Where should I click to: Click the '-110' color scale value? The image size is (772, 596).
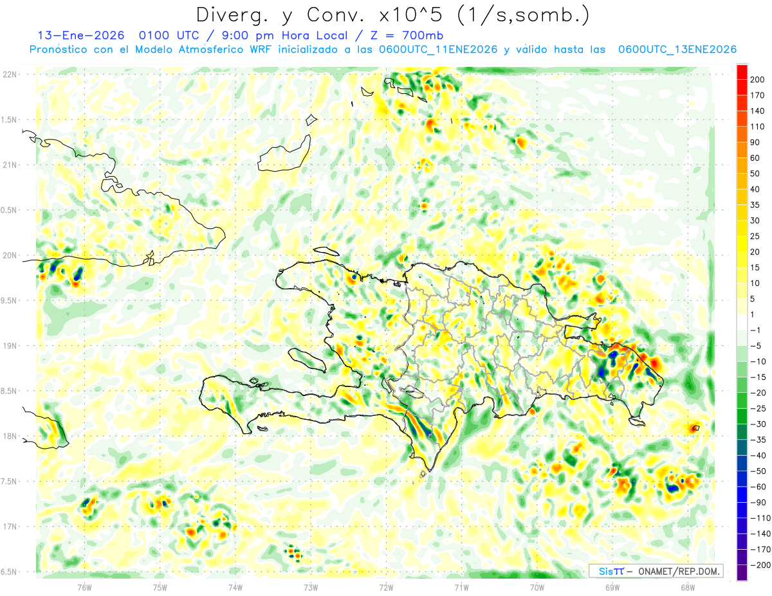760,518
